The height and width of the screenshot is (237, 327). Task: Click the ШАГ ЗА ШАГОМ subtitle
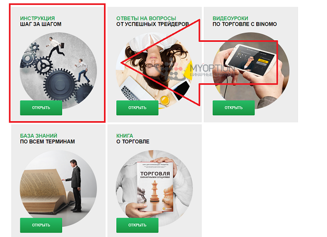[41, 24]
